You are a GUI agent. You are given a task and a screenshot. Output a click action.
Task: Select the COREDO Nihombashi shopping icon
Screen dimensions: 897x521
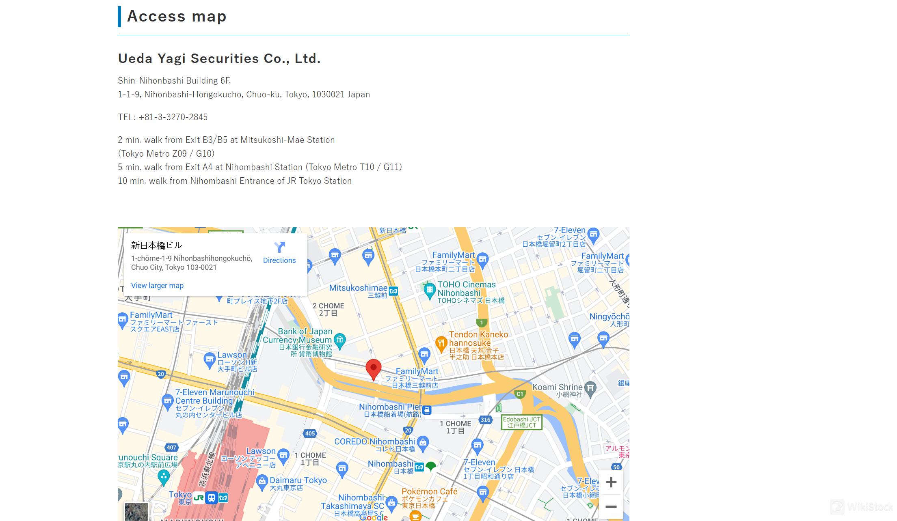click(423, 443)
